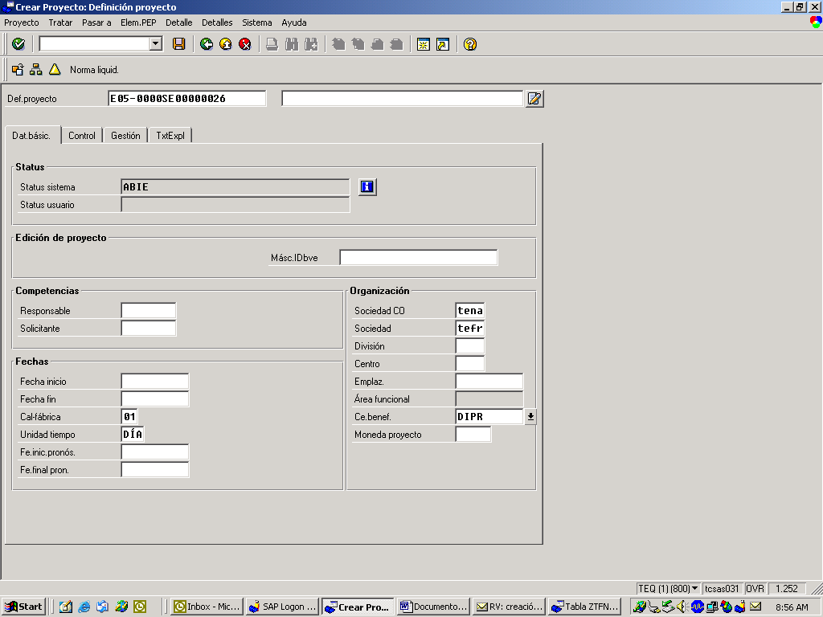Click the Internet Explorer quick launch icon

click(84, 607)
